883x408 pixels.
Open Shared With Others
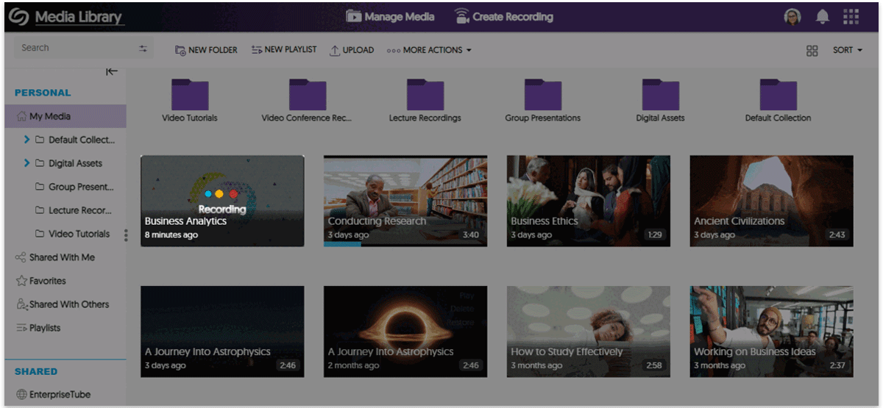[63, 304]
